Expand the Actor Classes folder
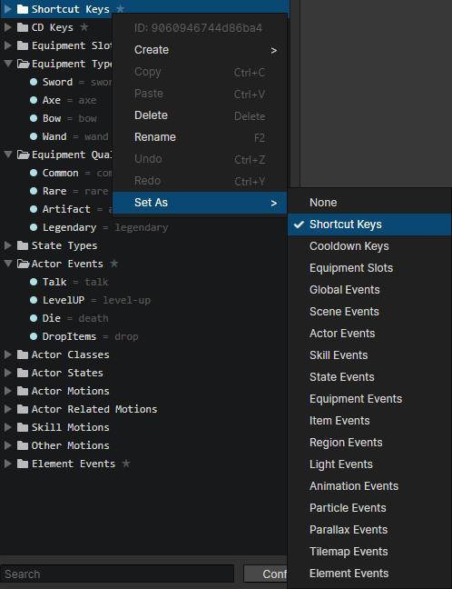The height and width of the screenshot is (589, 452). tap(8, 354)
